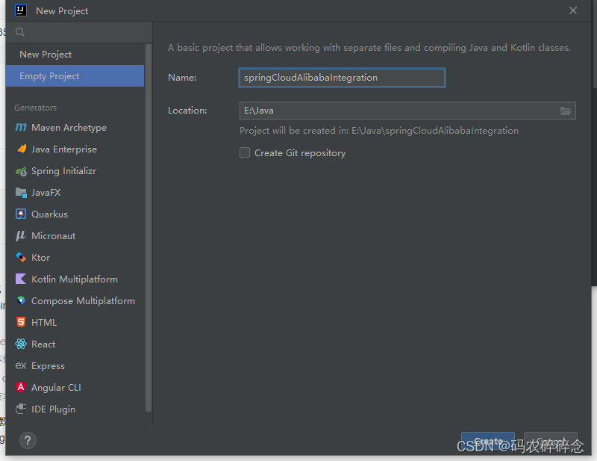Select Express generator label
597x461 pixels.
click(48, 366)
